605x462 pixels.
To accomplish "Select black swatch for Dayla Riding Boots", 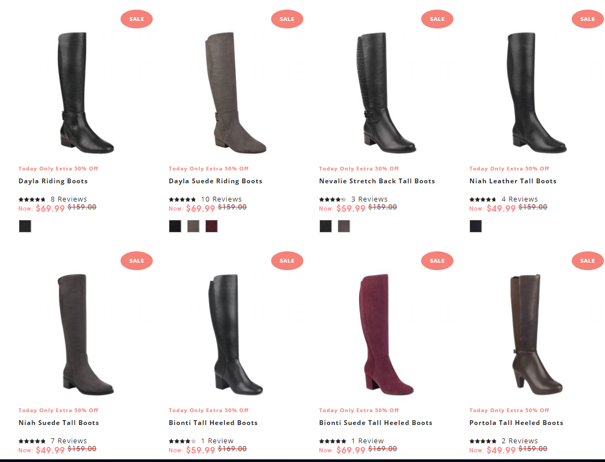I will coord(25,226).
